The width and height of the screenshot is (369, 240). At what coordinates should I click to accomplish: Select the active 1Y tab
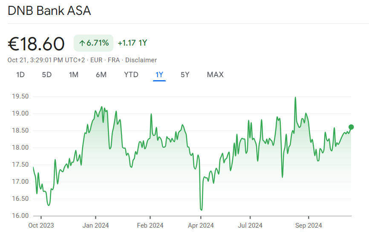pos(159,75)
